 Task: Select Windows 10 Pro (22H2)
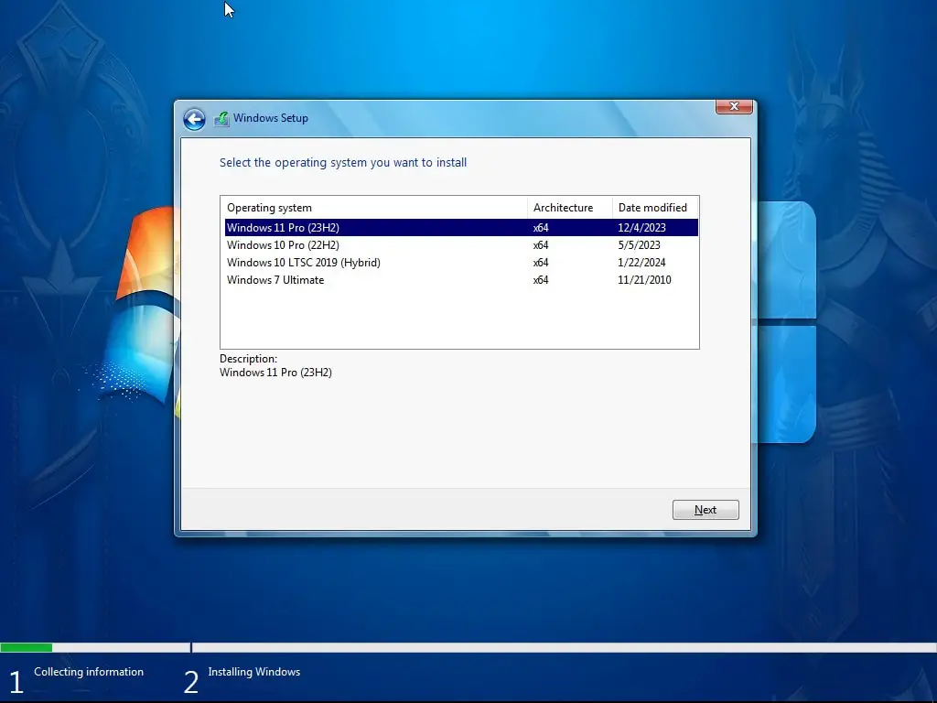click(x=283, y=245)
